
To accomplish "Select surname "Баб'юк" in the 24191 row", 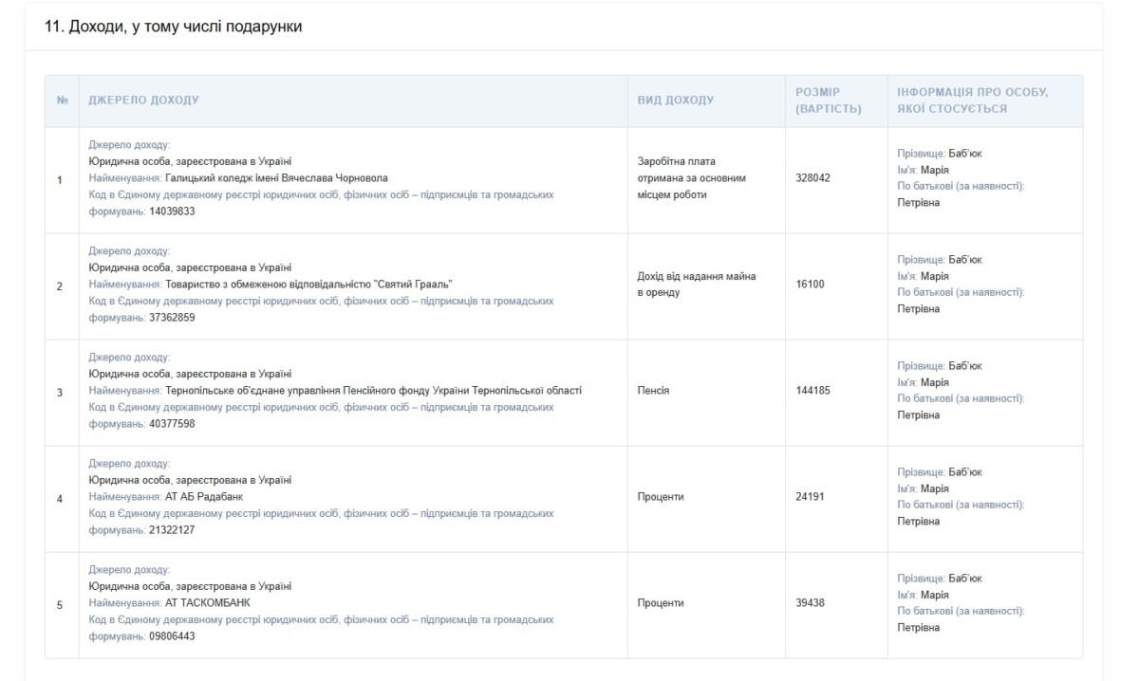I will point(965,471).
